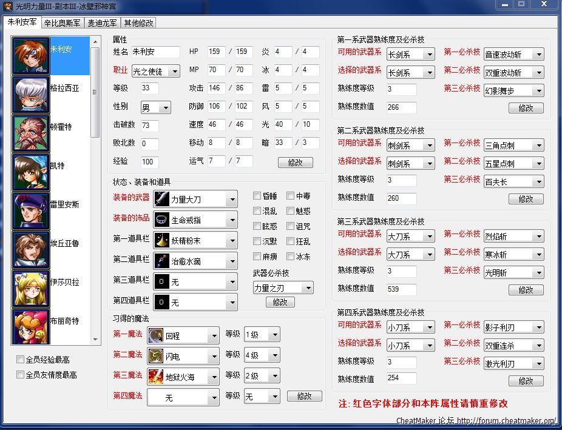The height and width of the screenshot is (430, 562).
Task: Click the 姓名 name input field
Action: pos(155,52)
